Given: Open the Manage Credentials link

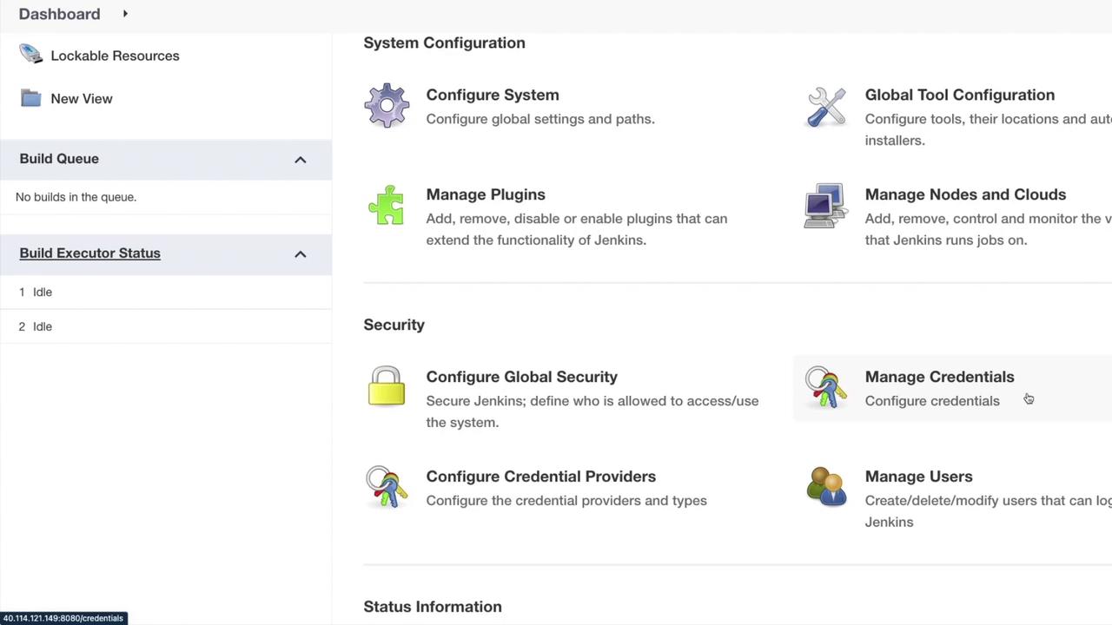Looking at the screenshot, I should [939, 377].
